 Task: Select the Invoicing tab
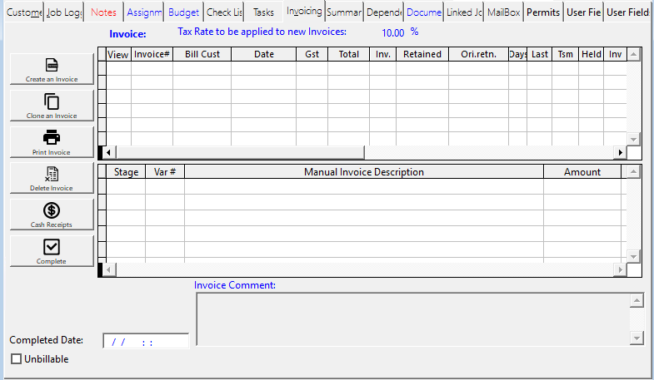tap(304, 12)
